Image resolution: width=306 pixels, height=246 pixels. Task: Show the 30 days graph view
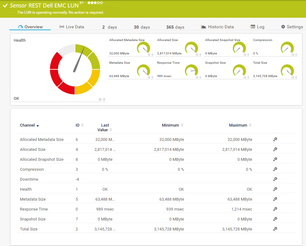[142, 27]
